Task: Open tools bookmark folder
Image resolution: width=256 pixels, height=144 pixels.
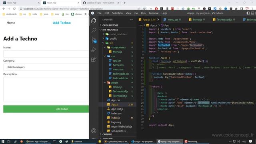Action: pyautogui.click(x=44, y=14)
